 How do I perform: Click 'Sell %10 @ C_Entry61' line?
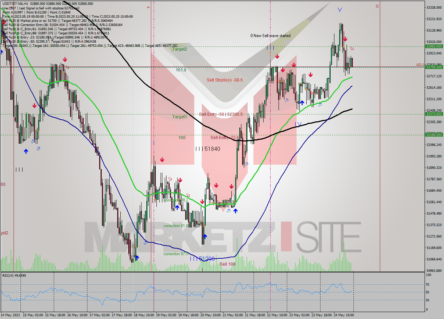[57, 29]
